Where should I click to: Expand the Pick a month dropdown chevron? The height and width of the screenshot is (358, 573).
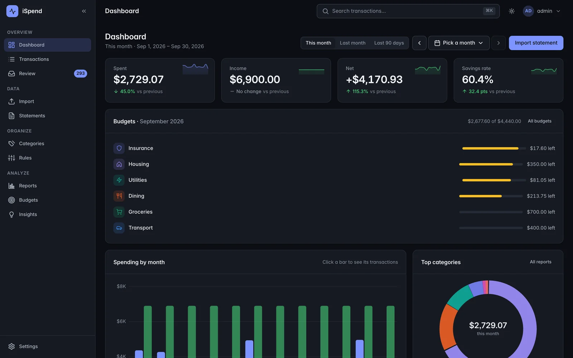481,43
